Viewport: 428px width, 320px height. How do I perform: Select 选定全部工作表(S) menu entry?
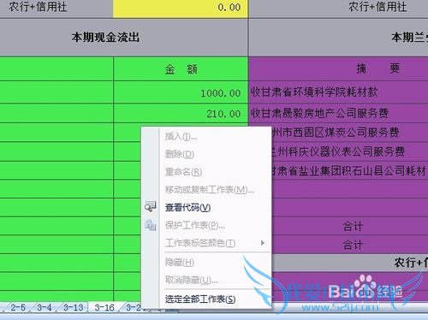[x=215, y=299]
